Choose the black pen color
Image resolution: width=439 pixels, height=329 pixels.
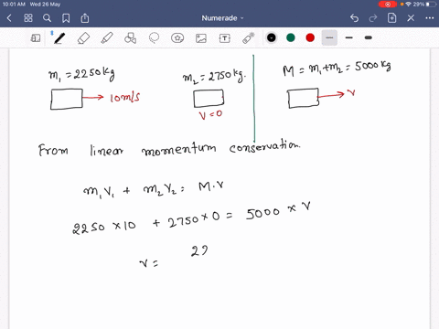(x=272, y=37)
